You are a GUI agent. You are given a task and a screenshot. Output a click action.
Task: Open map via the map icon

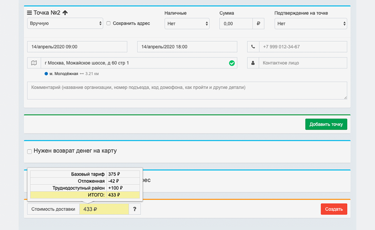click(34, 63)
